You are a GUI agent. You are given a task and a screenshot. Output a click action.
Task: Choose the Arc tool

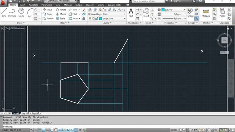click(30, 12)
